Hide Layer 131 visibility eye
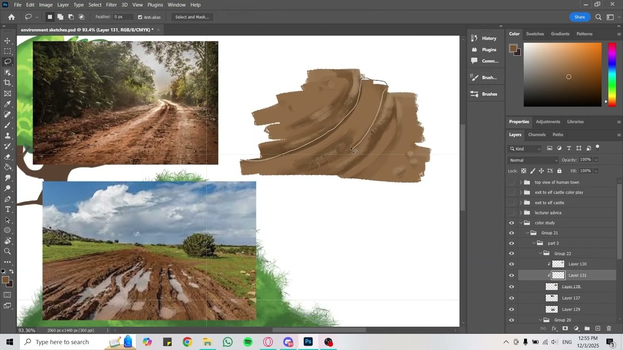The width and height of the screenshot is (623, 350). coord(512,276)
